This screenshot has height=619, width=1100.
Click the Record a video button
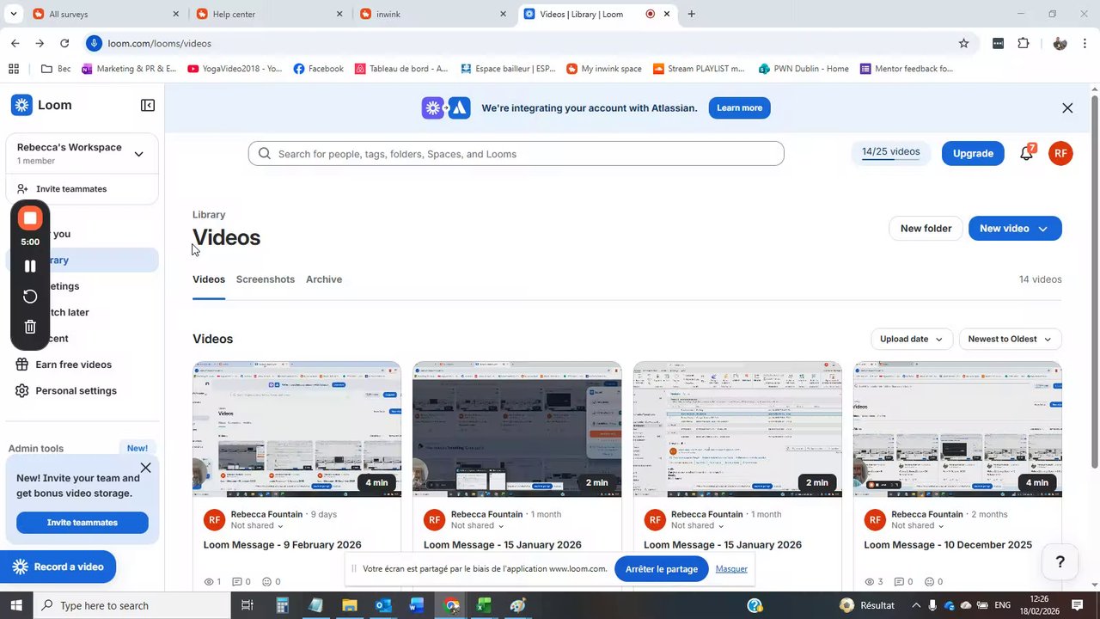[x=58, y=567]
